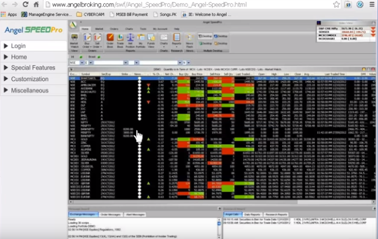Expand the Customization section

tap(34, 79)
